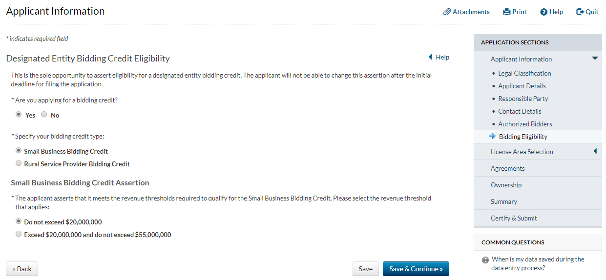Collapse the Applicant Information section arrow
This screenshot has width=606, height=280.
coord(595,59)
